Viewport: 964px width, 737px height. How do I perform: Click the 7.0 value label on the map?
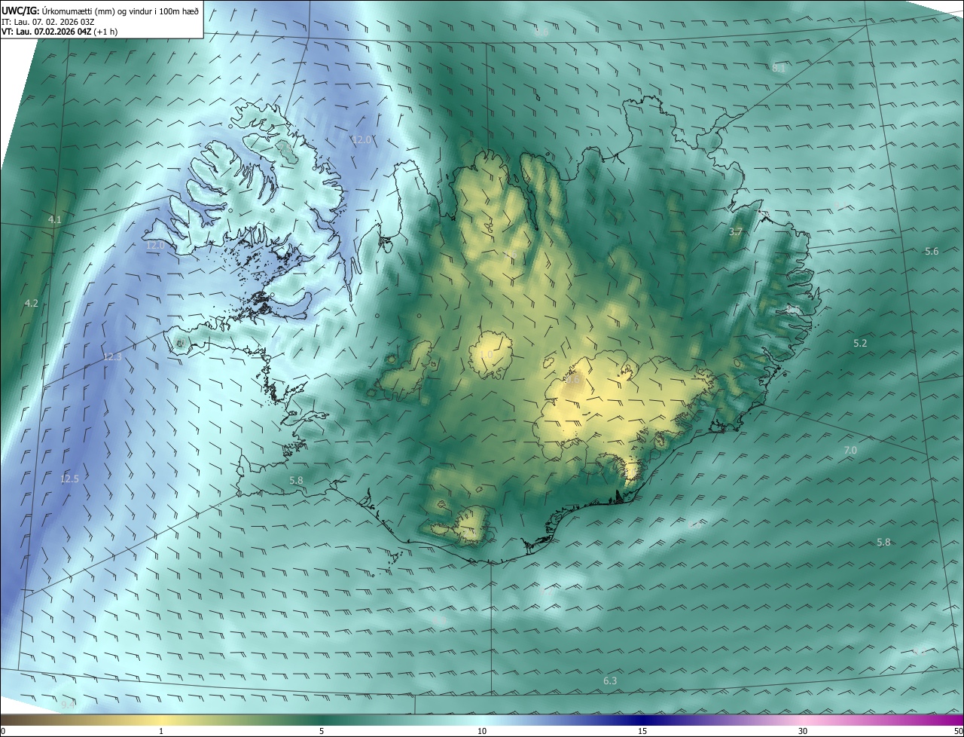pyautogui.click(x=850, y=450)
